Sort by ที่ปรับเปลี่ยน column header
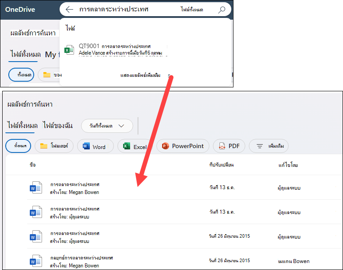343x270 pixels. point(221,165)
